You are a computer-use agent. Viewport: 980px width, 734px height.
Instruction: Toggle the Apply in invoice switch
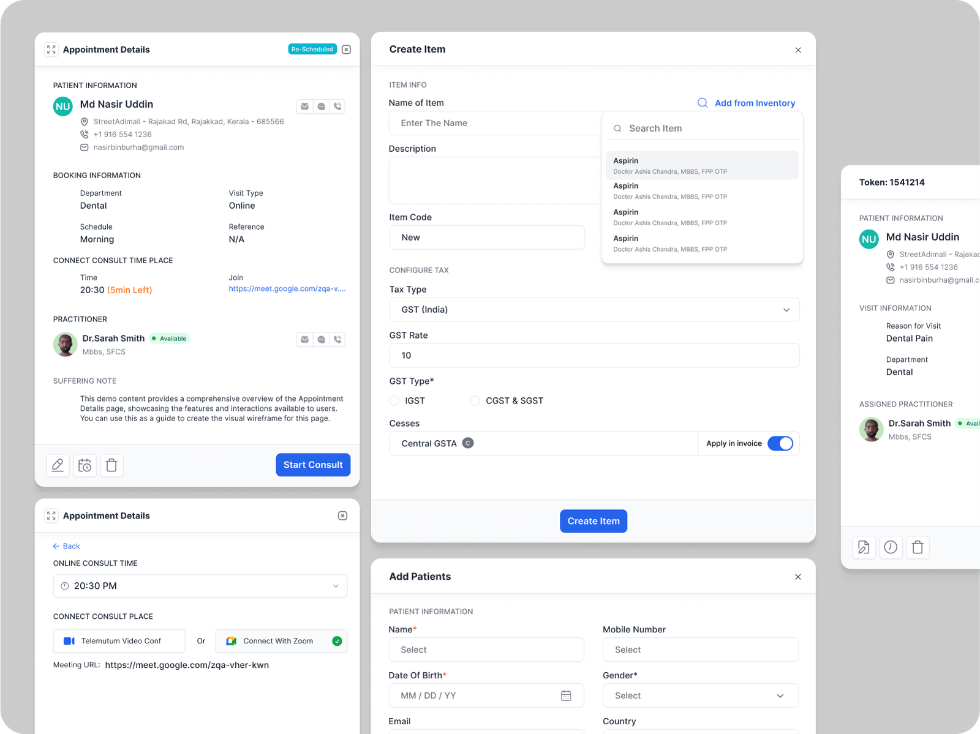(x=780, y=444)
